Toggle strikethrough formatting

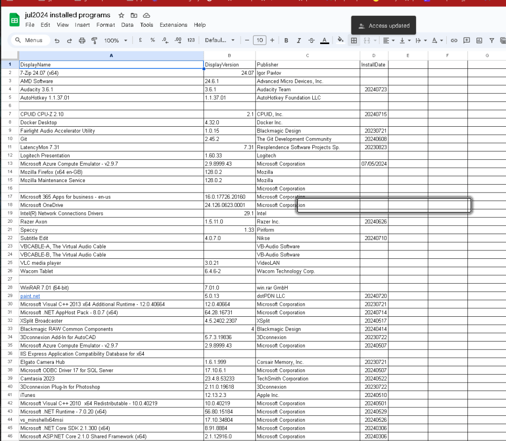[x=311, y=41]
